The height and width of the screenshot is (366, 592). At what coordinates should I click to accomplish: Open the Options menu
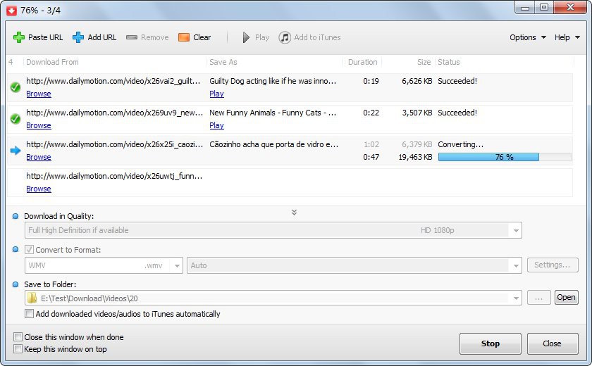pos(527,37)
